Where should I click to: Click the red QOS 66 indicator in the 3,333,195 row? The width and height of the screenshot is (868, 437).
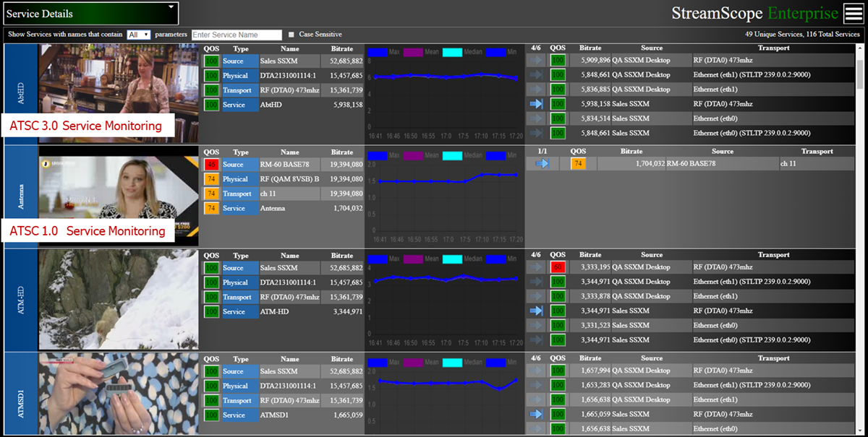click(x=558, y=267)
